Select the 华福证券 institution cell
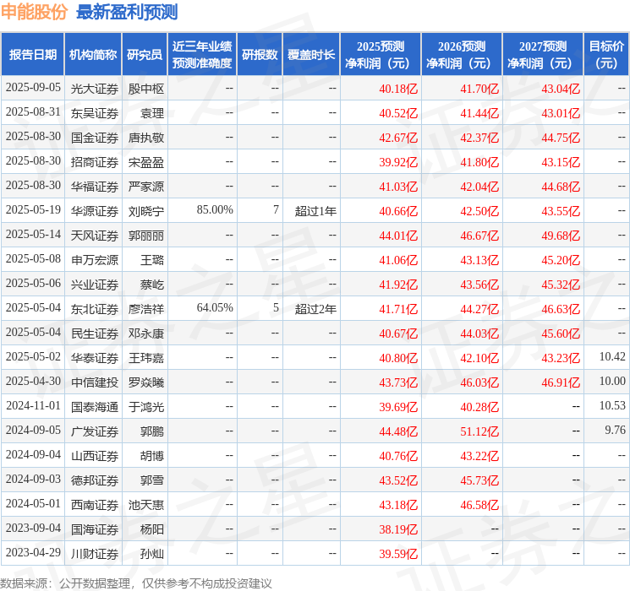 coord(95,187)
